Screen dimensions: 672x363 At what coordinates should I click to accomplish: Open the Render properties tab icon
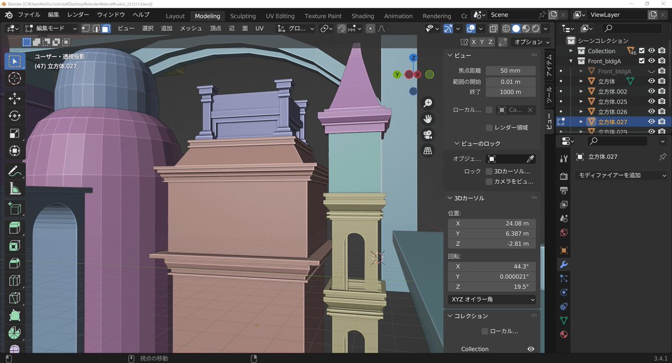click(x=564, y=176)
